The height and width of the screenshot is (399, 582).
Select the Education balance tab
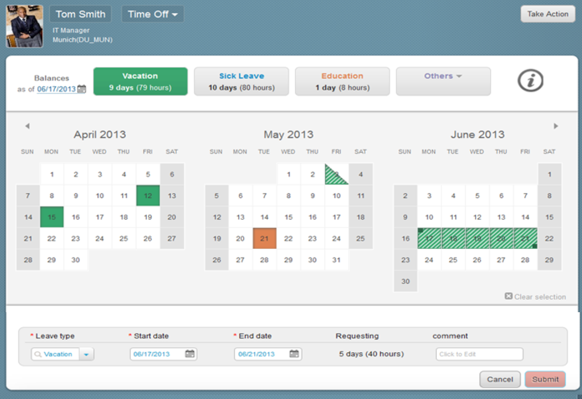[342, 81]
